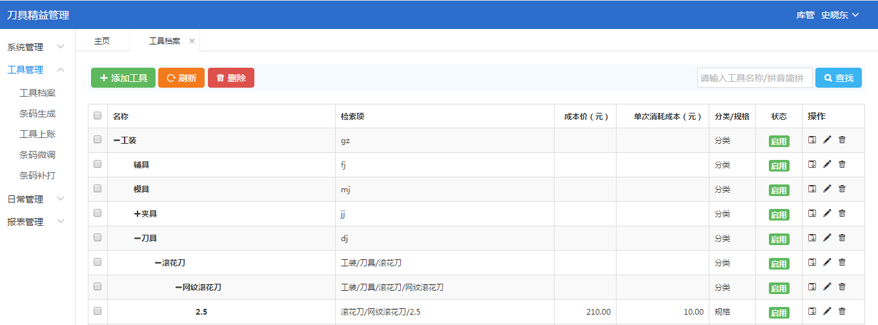
Task: Toggle the select-all checkbox in table header
Action: tap(97, 116)
